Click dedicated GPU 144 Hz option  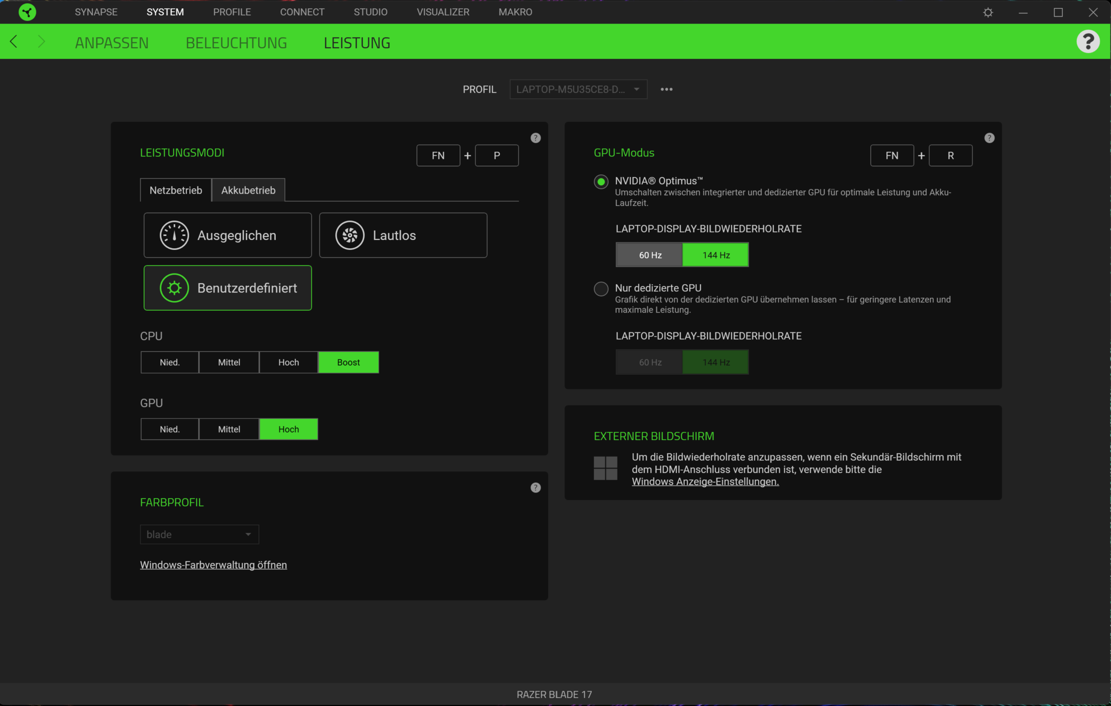(x=716, y=362)
